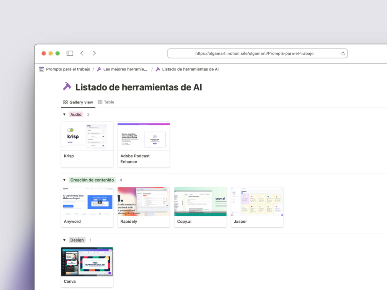Image resolution: width=387 pixels, height=290 pixels.
Task: Click the Design group tag
Action: 77,240
